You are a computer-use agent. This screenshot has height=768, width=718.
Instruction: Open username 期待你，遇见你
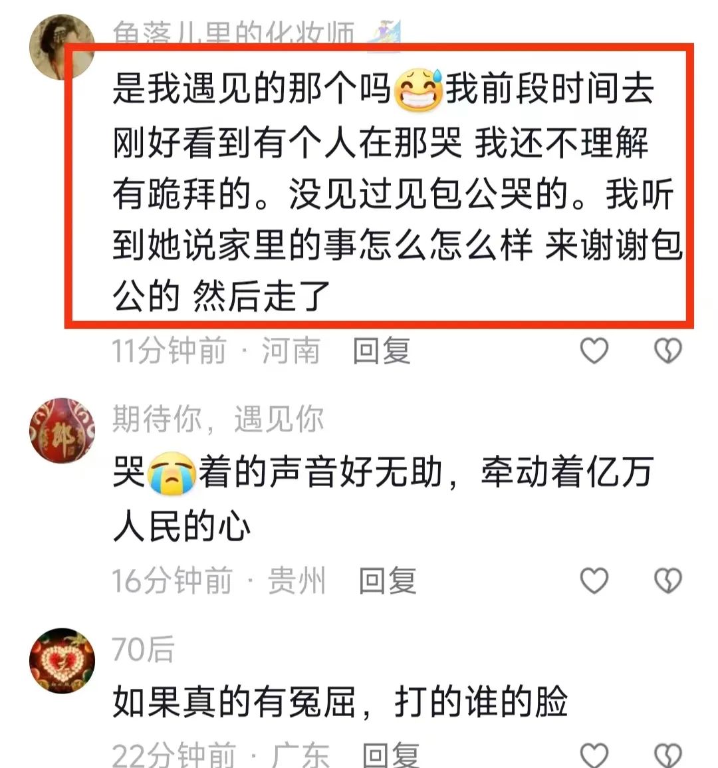(218, 420)
